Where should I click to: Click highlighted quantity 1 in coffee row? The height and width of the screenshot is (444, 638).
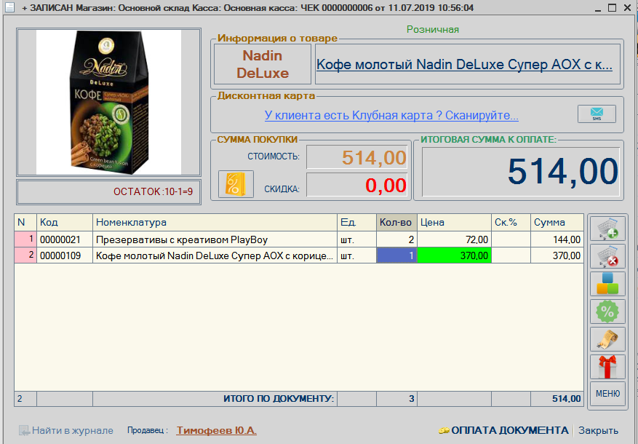[x=396, y=255]
